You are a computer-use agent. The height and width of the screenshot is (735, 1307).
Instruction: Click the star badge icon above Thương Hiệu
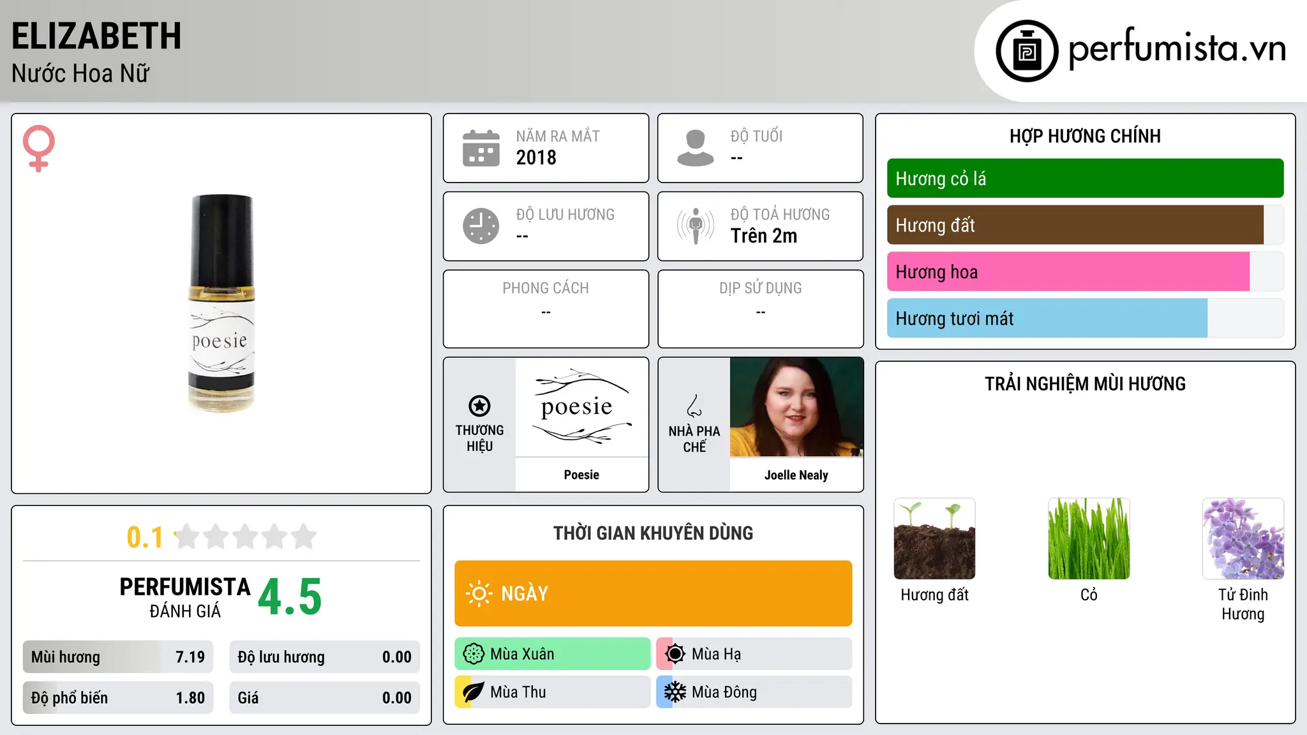pyautogui.click(x=480, y=406)
